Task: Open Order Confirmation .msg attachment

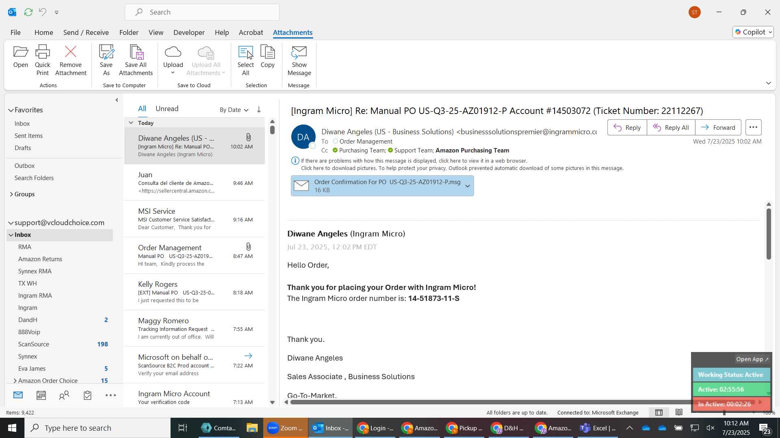Action: coord(382,186)
